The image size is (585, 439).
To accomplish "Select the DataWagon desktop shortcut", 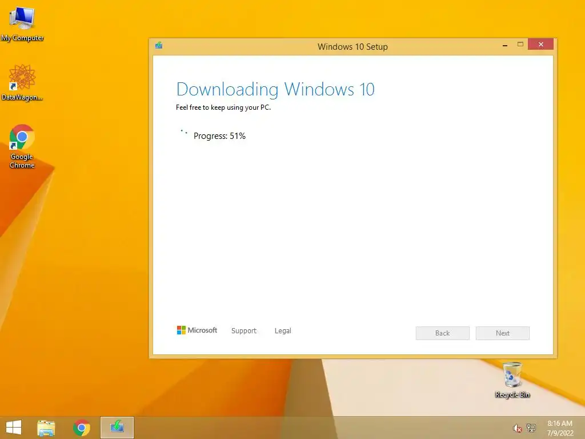I will (x=22, y=82).
